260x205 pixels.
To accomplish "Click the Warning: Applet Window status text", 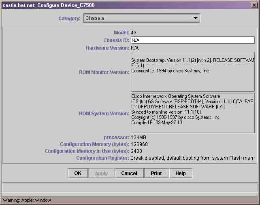I will pyautogui.click(x=27, y=200).
